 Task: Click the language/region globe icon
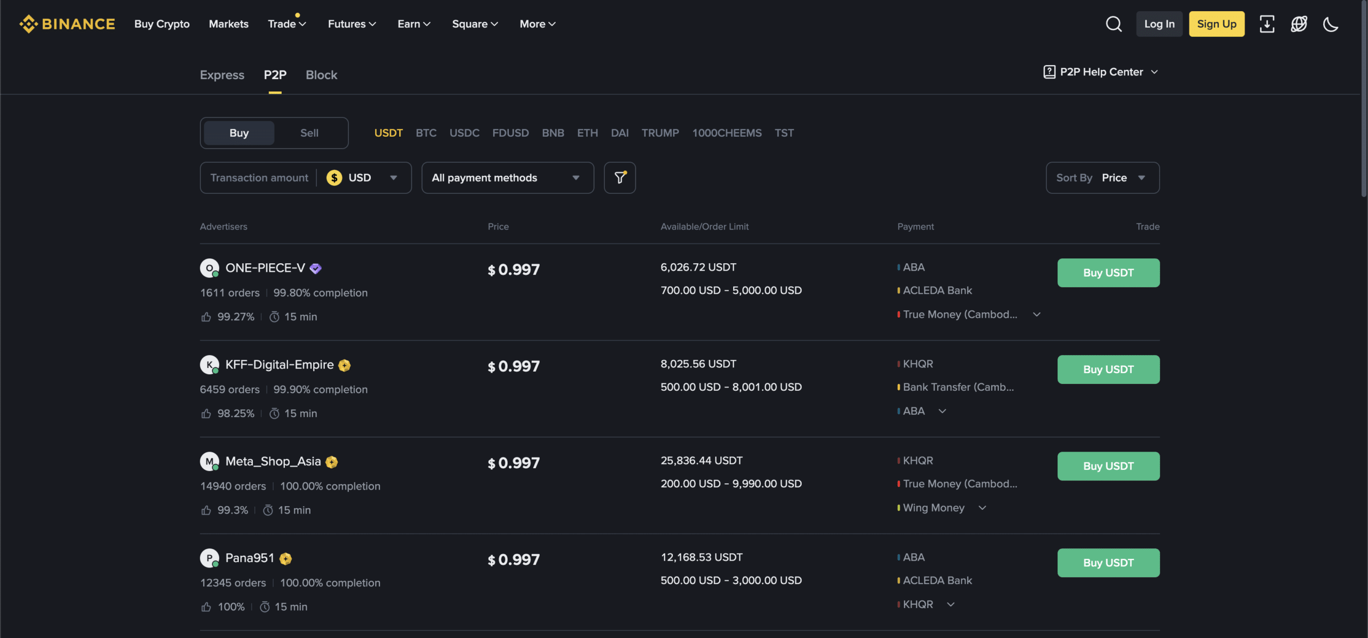click(1299, 24)
